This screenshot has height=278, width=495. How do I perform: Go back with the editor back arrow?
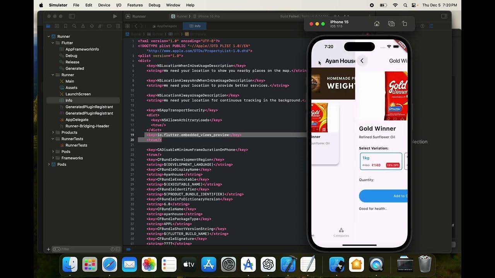[x=136, y=26]
